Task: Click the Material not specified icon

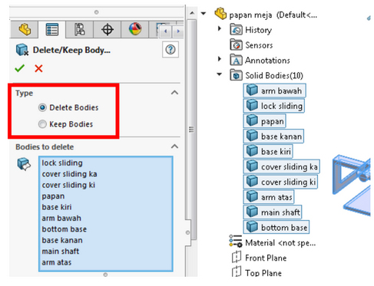Action: 236,242
